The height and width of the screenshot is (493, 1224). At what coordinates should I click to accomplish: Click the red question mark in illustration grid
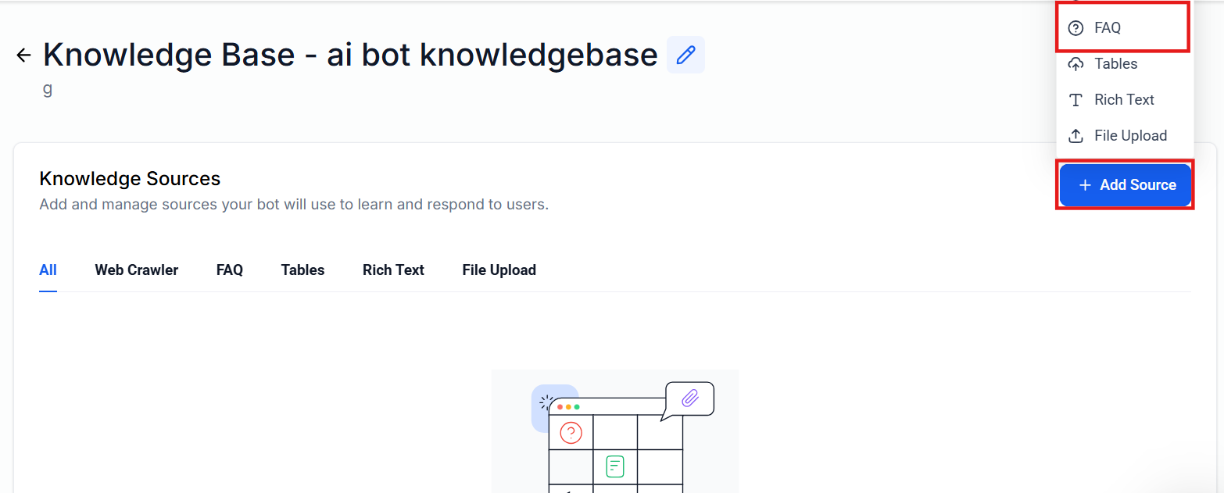click(x=571, y=432)
